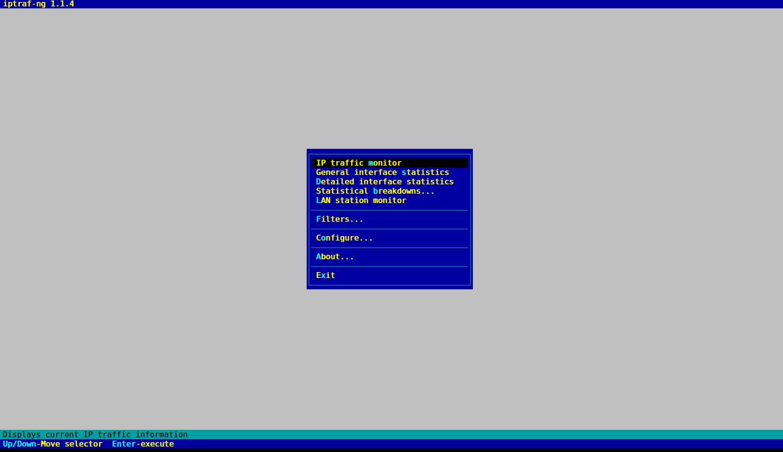Image resolution: width=783 pixels, height=452 pixels.
Task: Click the 'Displays current IP traffic information' status line
Action: [x=95, y=434]
